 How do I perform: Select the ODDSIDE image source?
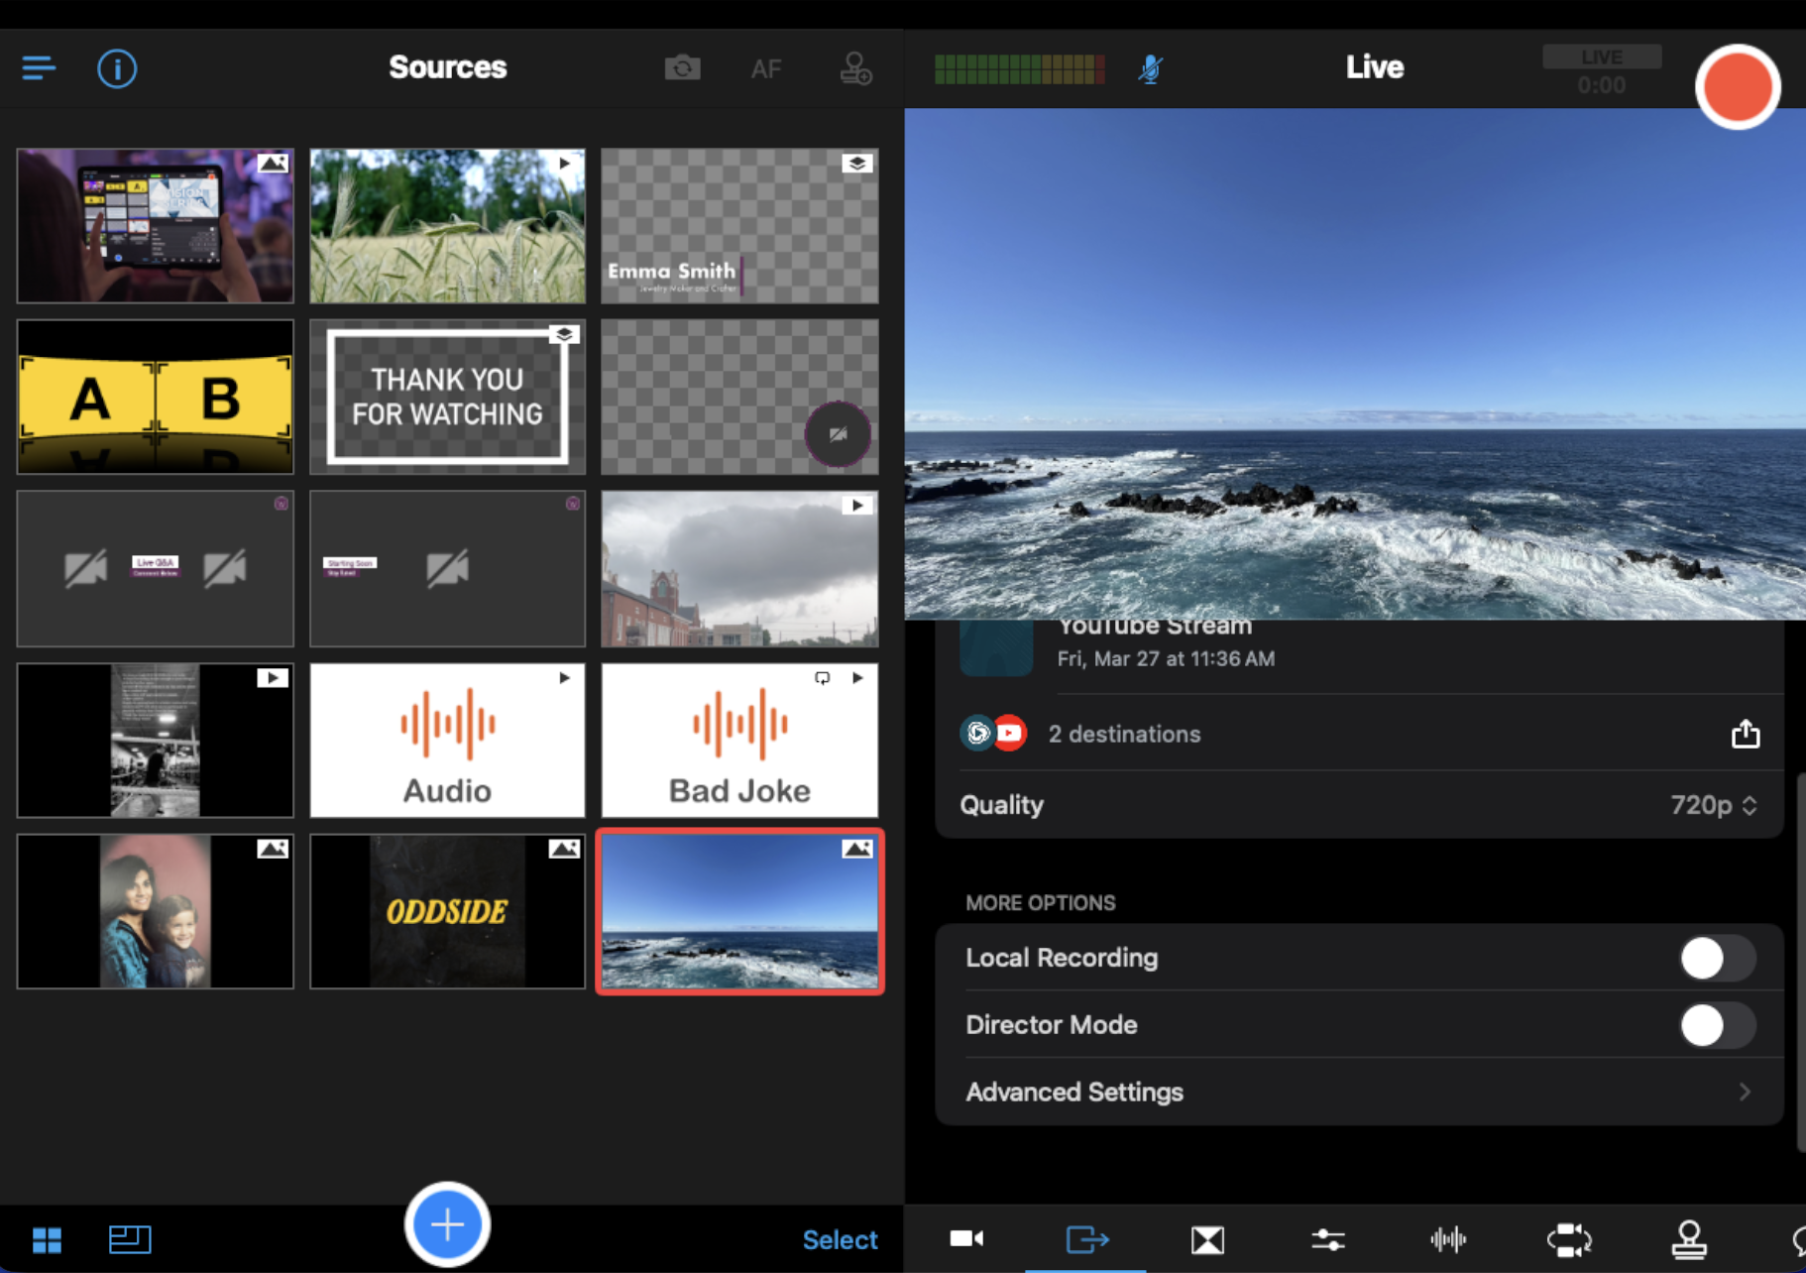447,911
